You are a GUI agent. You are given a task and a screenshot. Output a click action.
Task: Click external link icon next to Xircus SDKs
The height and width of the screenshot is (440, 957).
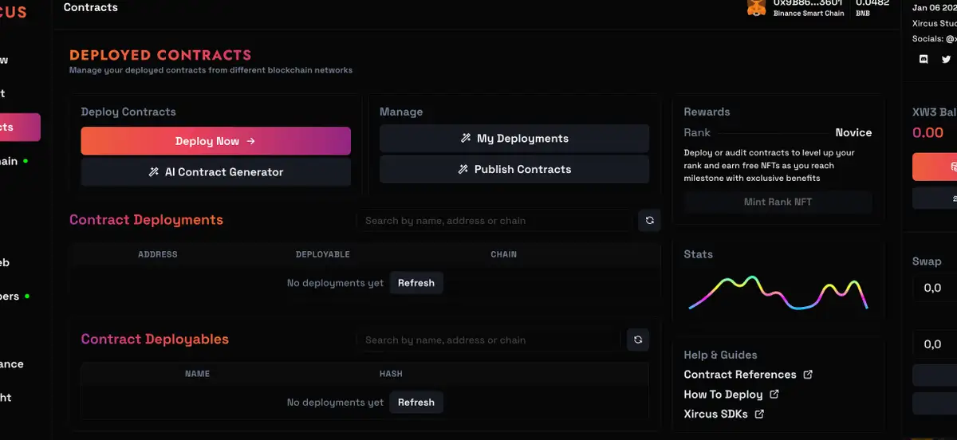759,414
